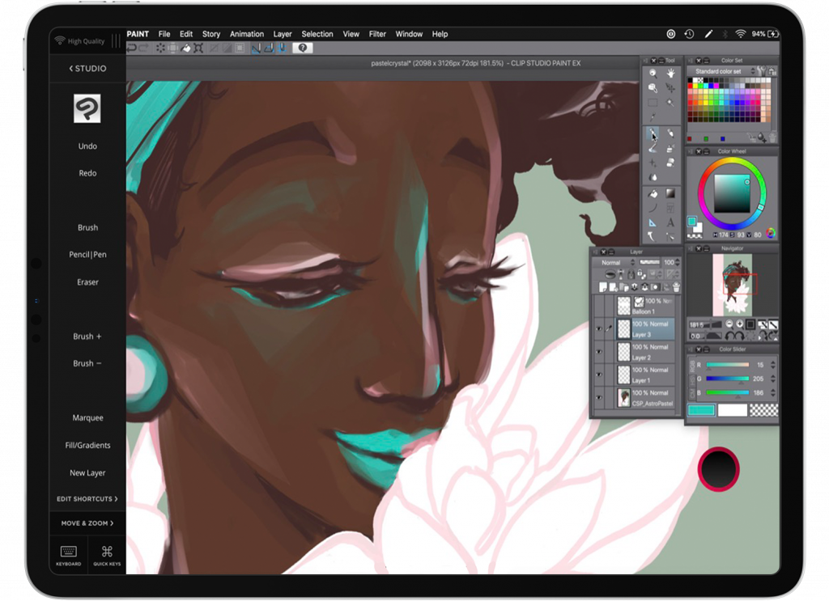The height and width of the screenshot is (601, 829).
Task: Open the File menu
Action: click(x=164, y=34)
